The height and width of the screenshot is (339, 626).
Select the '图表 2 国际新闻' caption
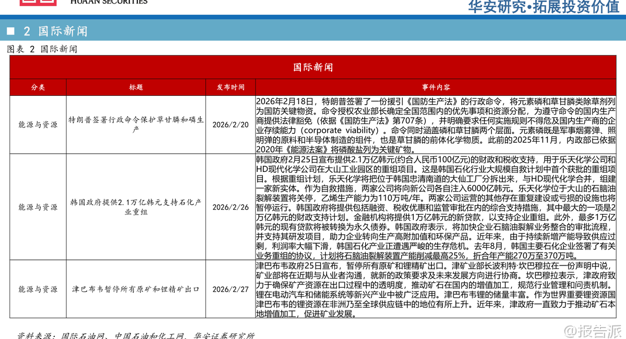pos(42,49)
